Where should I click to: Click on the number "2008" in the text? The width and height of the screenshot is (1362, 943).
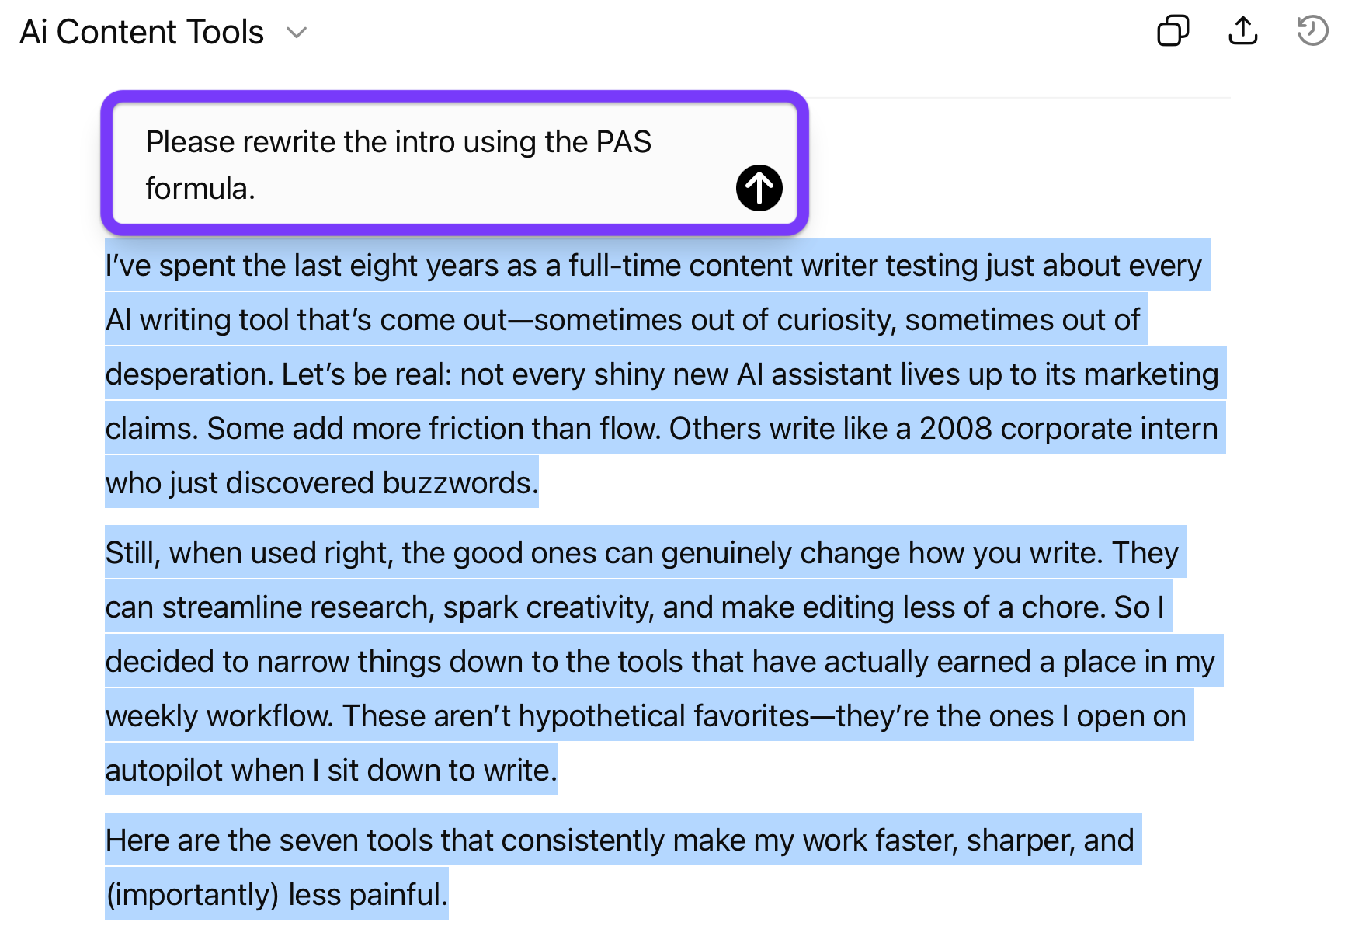click(x=956, y=429)
